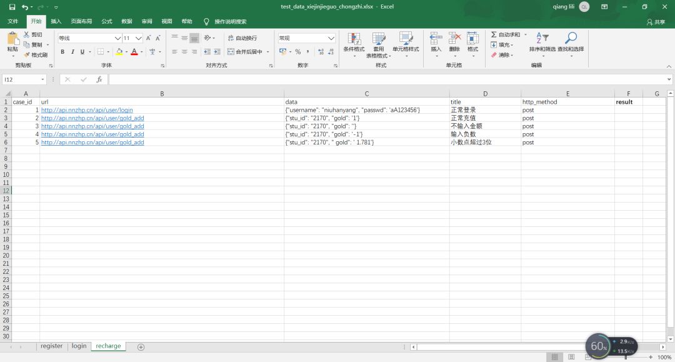The height and width of the screenshot is (362, 675).
Task: Open Format as Table (套用表格格式)
Action: click(378, 45)
